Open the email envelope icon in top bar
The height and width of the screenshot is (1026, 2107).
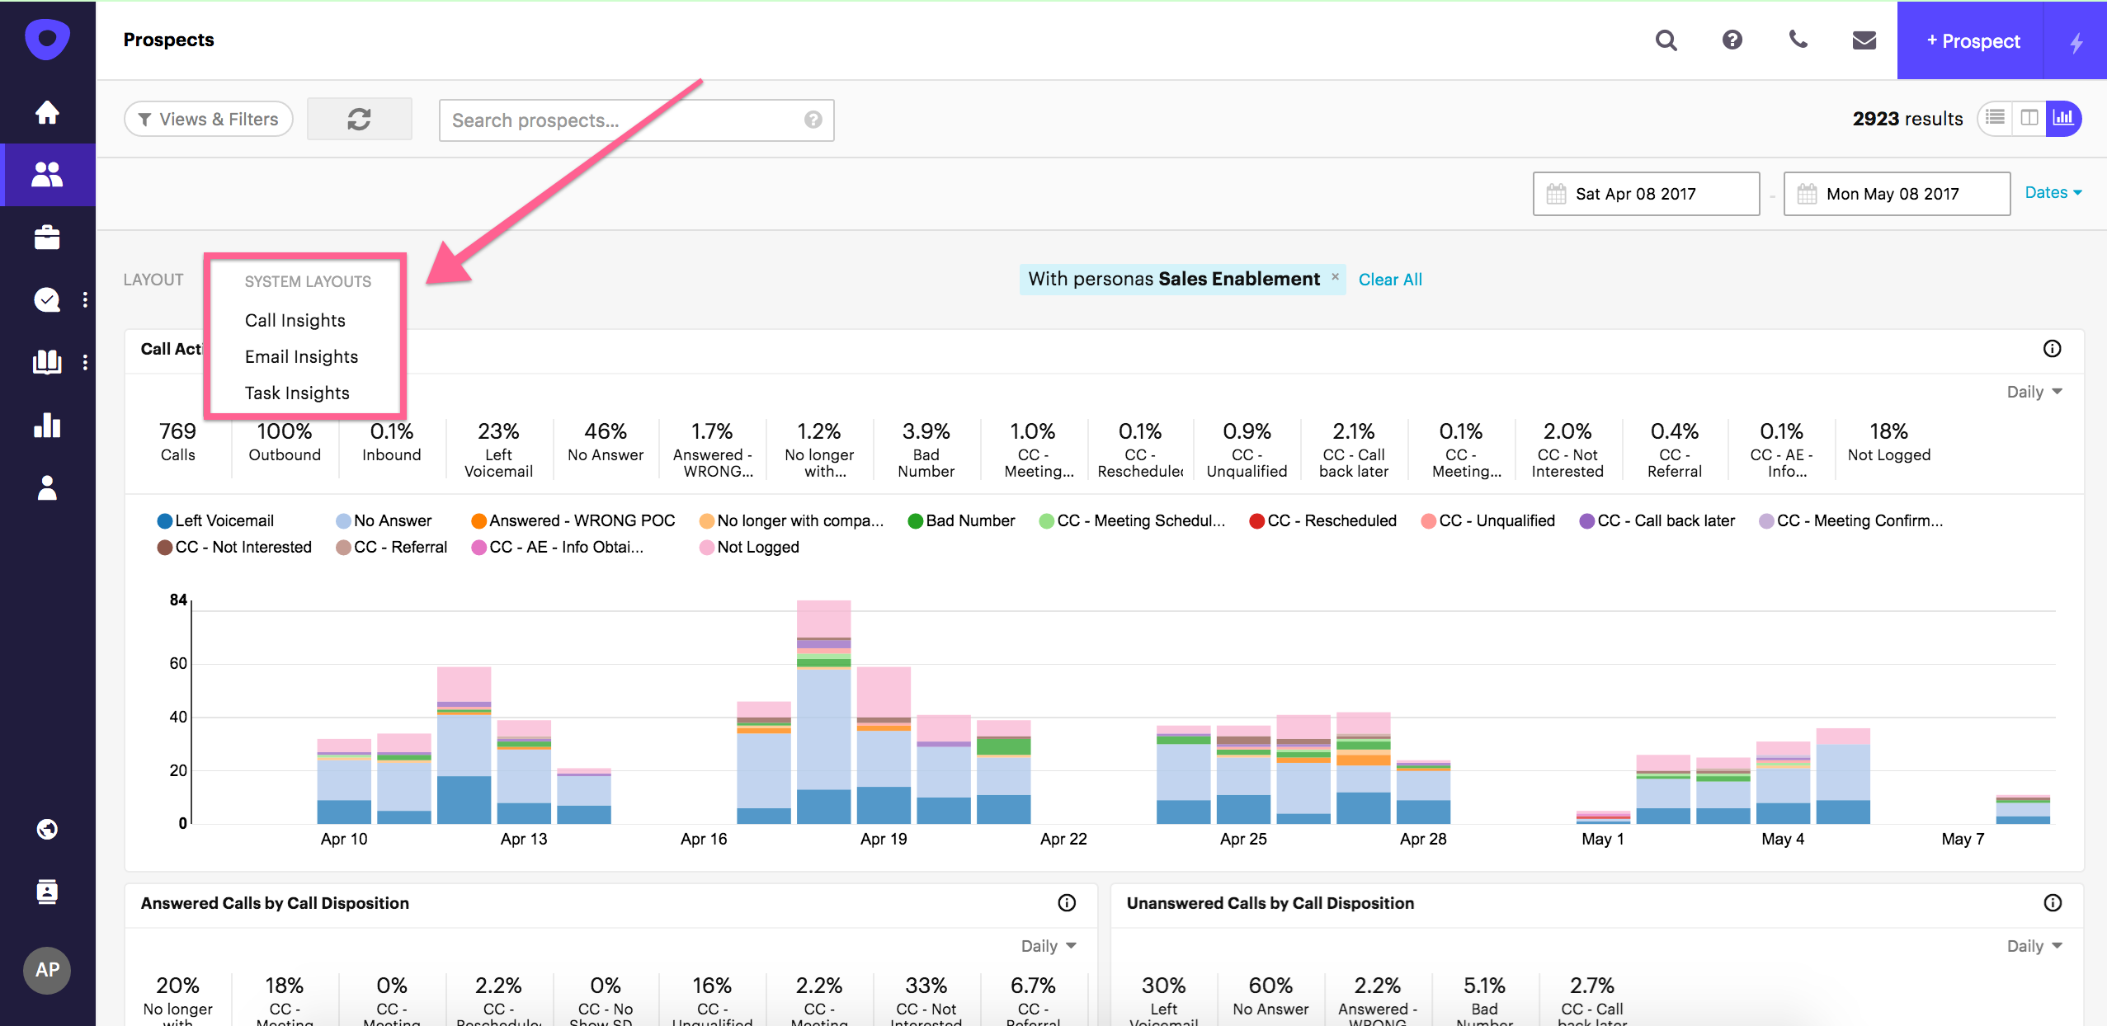tap(1864, 40)
